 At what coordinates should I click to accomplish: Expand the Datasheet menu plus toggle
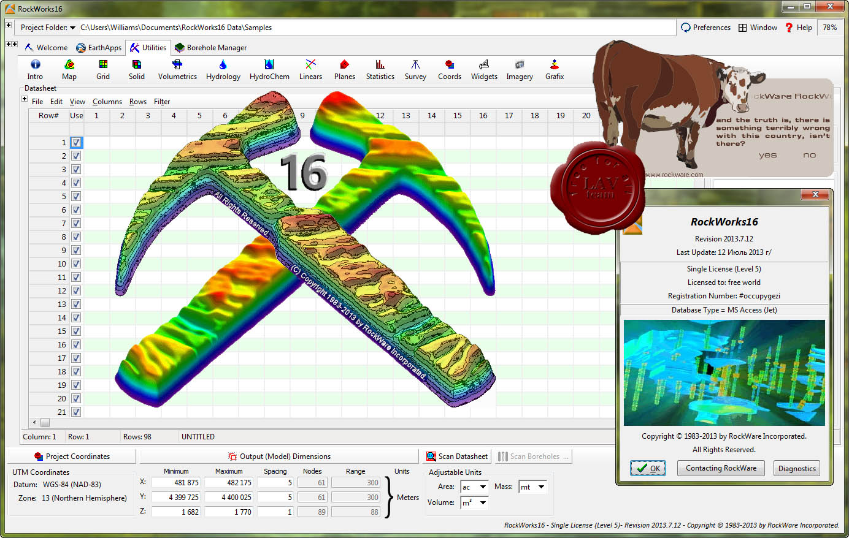click(25, 99)
